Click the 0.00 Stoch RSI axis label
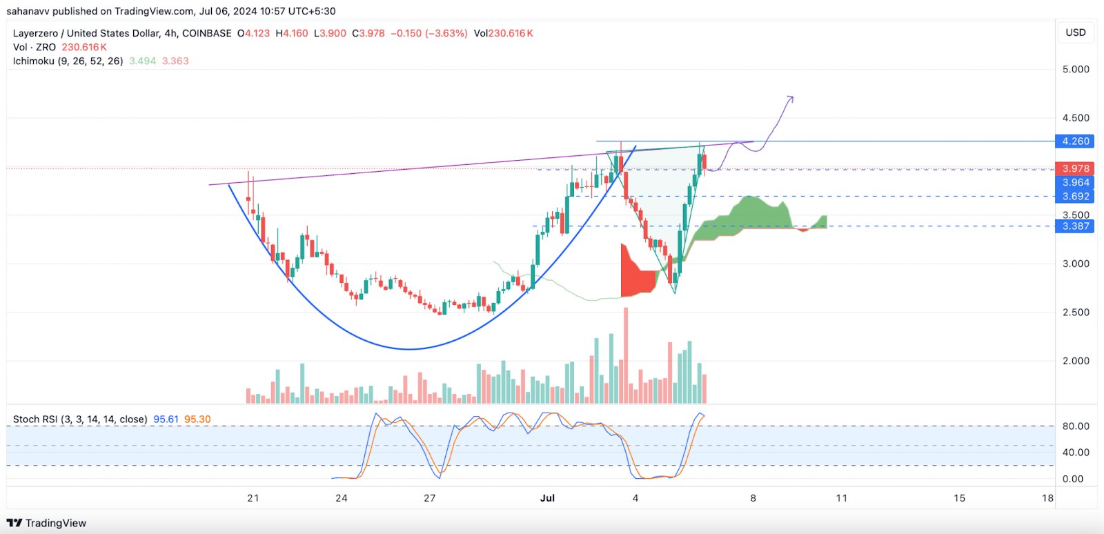Image resolution: width=1104 pixels, height=534 pixels. 1073,479
